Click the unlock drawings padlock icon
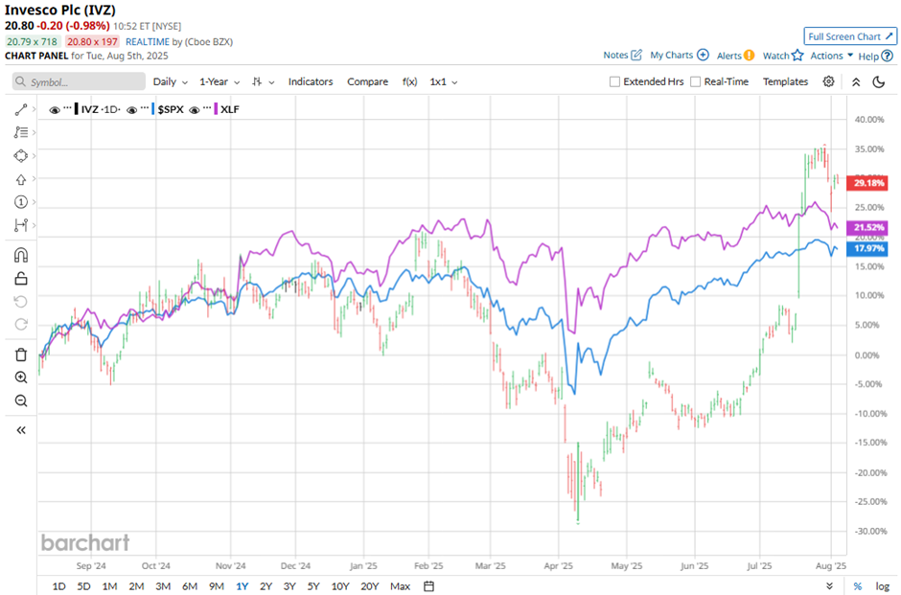This screenshot has width=901, height=595. tap(21, 279)
